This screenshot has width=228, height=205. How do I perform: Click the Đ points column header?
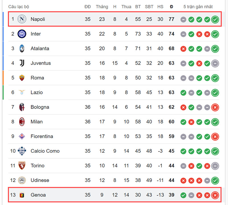tap(172, 7)
